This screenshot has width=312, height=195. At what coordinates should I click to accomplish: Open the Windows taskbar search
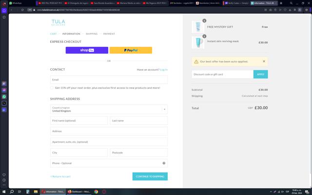click(12, 192)
